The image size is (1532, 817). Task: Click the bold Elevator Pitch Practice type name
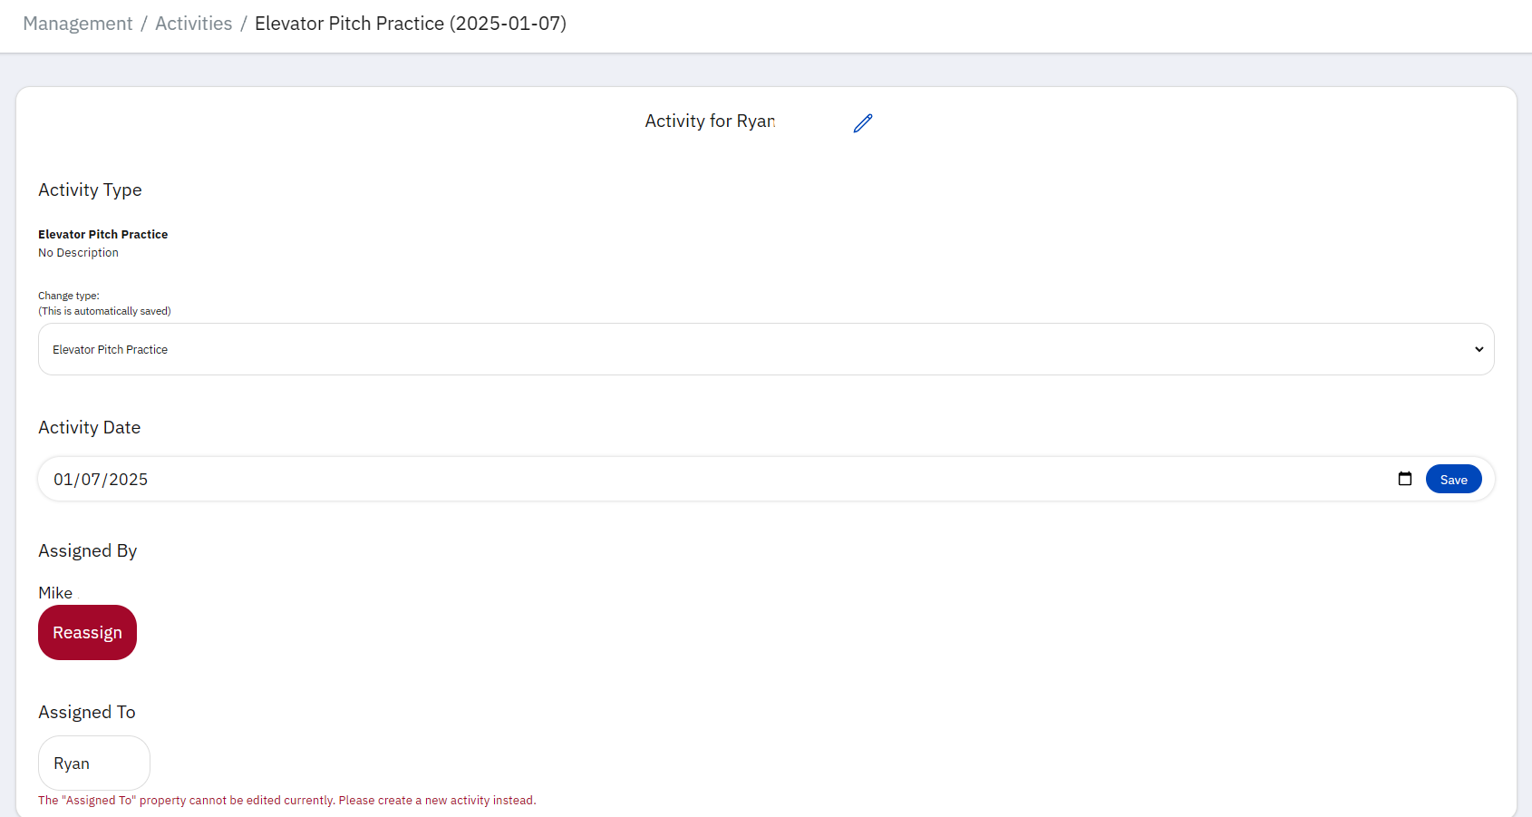(102, 234)
